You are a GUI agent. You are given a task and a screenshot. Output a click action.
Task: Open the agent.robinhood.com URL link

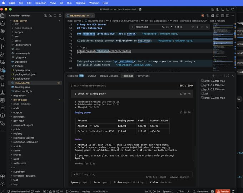[x=104, y=51]
